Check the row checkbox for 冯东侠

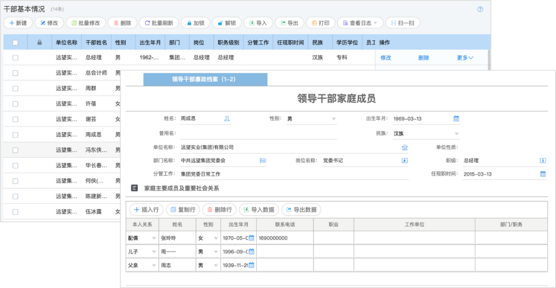pyautogui.click(x=15, y=150)
